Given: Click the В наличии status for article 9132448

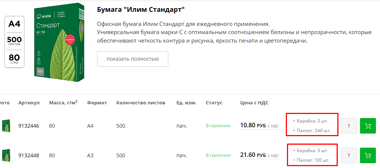Looking at the screenshot, I should click(218, 155).
